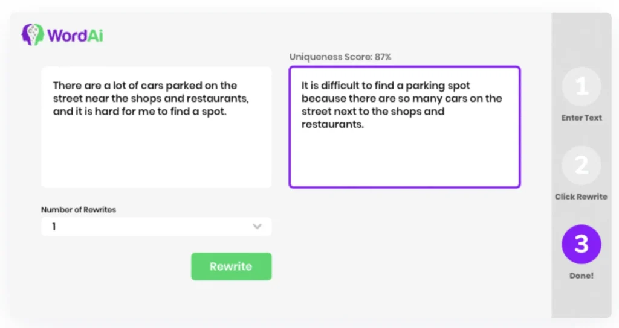Click the "Enter Text" step label
Screen dimensions: 619x328
[581, 118]
